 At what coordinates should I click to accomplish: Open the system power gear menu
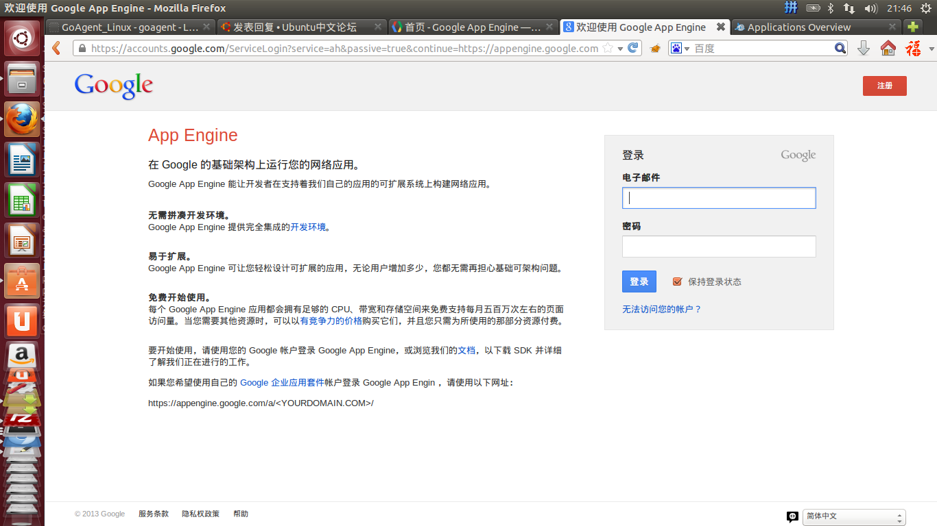[925, 8]
